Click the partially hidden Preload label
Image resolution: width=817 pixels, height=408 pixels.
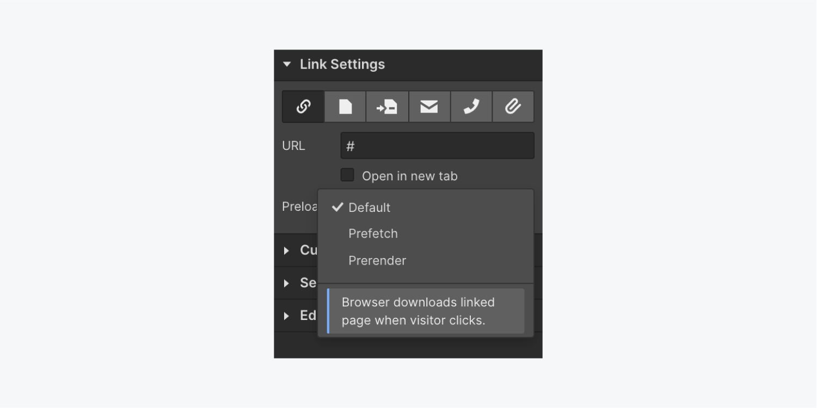coord(300,207)
